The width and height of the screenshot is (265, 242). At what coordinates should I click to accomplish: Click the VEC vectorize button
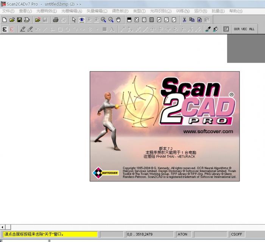[x=244, y=29]
